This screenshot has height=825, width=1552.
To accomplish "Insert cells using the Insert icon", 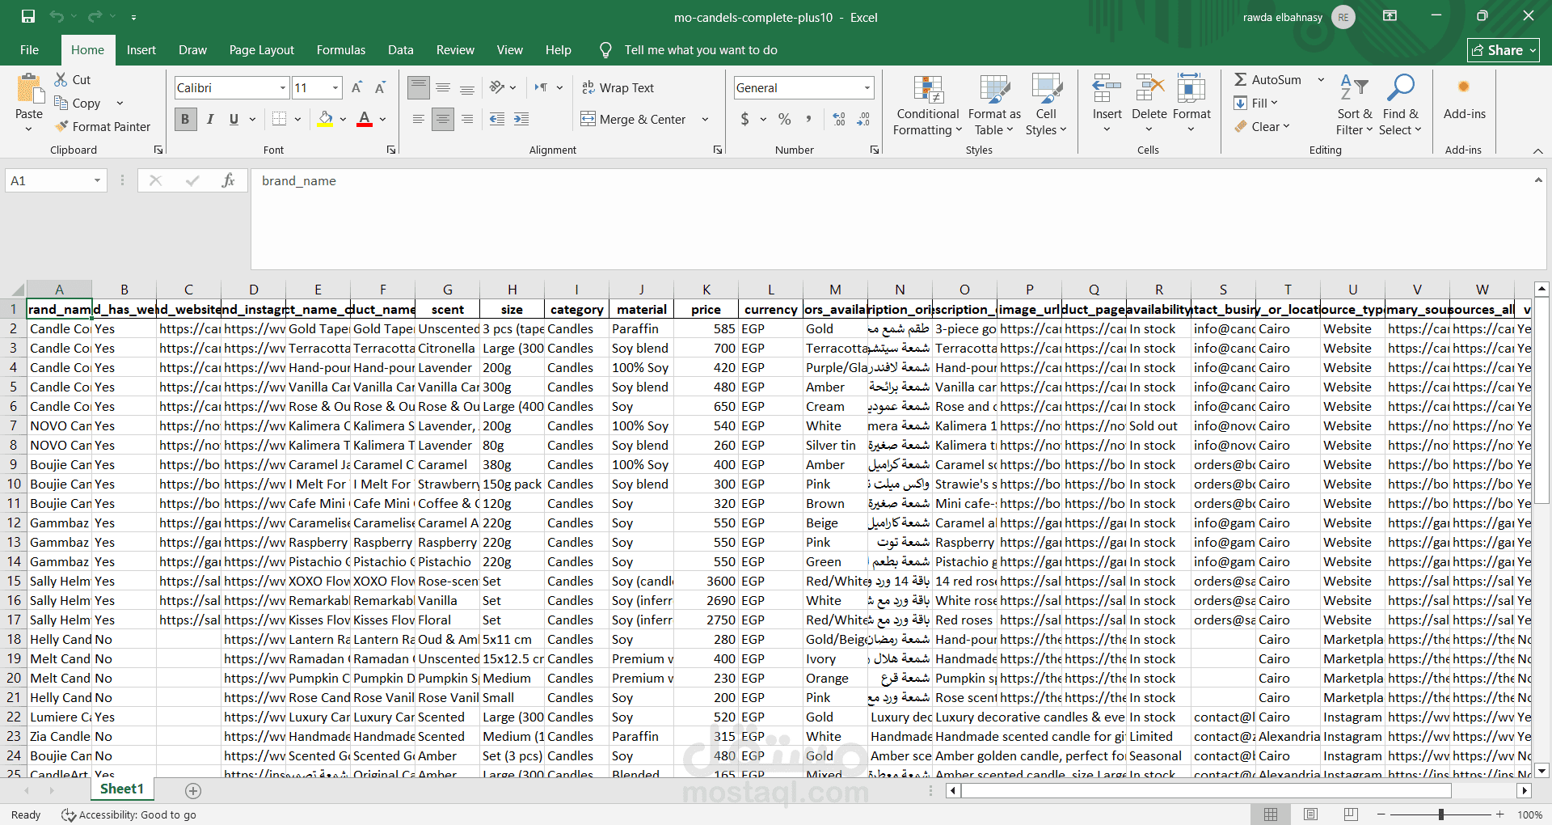I will click(x=1107, y=89).
